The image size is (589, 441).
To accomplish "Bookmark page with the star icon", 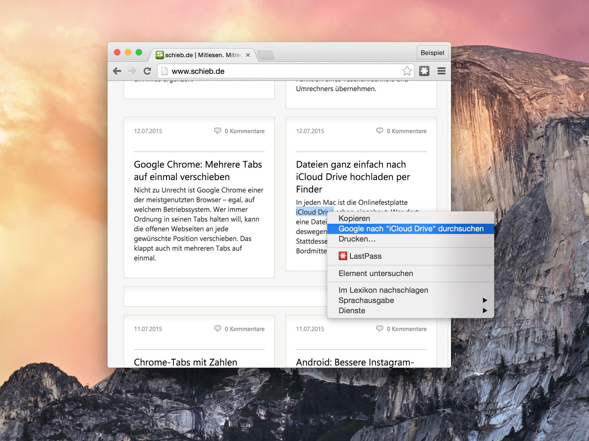I will pos(407,71).
